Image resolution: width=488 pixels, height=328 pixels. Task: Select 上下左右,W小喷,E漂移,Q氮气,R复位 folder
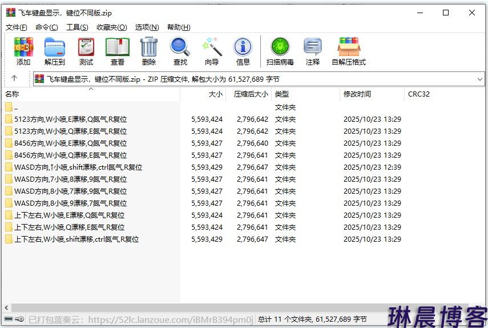coord(69,215)
